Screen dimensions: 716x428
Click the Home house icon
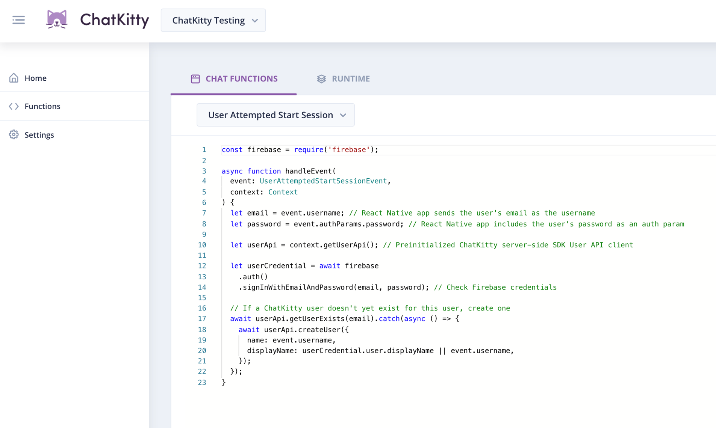pyautogui.click(x=14, y=78)
